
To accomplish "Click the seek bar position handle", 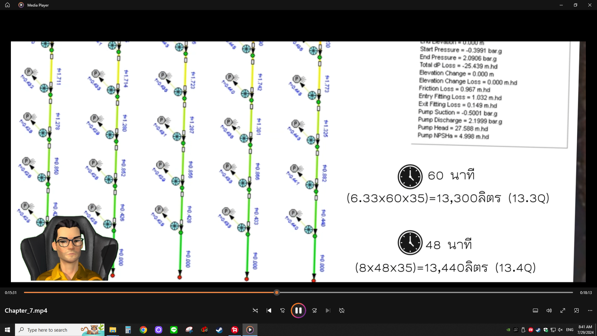I will coord(277,292).
